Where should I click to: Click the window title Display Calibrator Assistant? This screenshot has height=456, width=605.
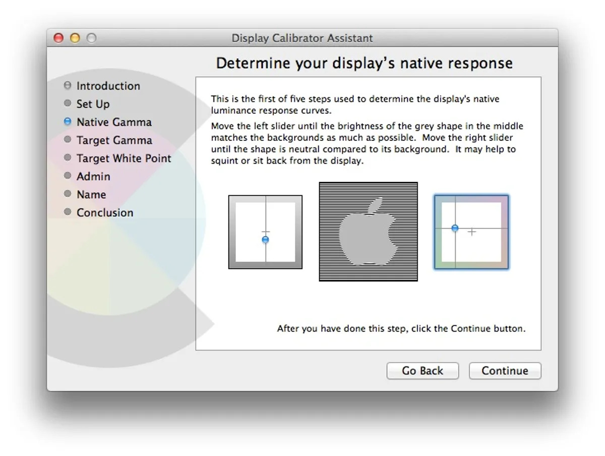(x=302, y=38)
